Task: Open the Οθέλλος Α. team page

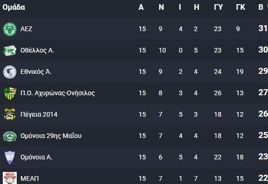Action: pos(37,50)
